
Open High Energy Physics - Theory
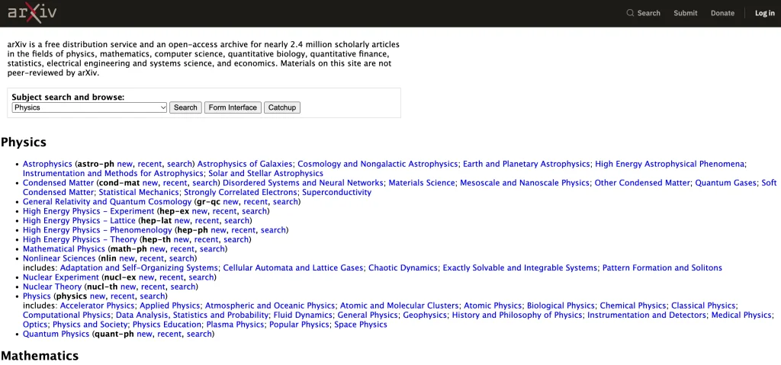79,239
